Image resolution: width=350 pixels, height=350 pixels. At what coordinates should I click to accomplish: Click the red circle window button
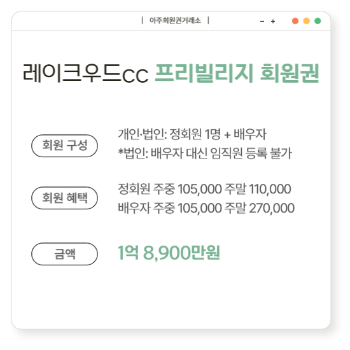(295, 21)
